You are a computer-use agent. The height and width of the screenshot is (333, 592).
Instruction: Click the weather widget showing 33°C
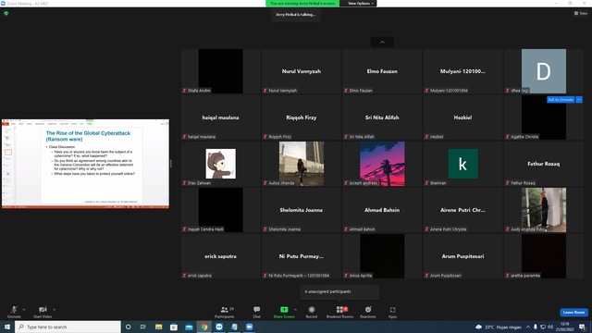[499, 327]
